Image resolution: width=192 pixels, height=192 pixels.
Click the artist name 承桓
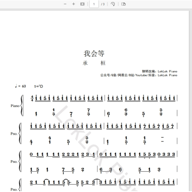click(94, 63)
